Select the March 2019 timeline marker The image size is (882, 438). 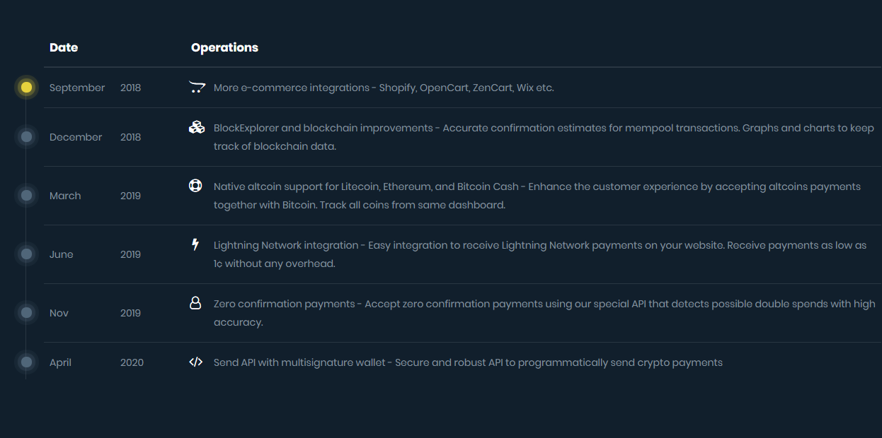tap(26, 196)
